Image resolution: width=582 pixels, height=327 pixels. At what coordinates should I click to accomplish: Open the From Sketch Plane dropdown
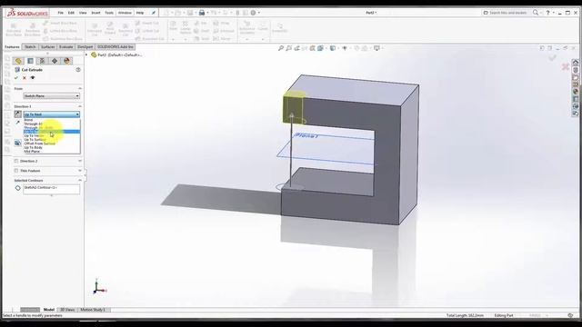point(52,96)
